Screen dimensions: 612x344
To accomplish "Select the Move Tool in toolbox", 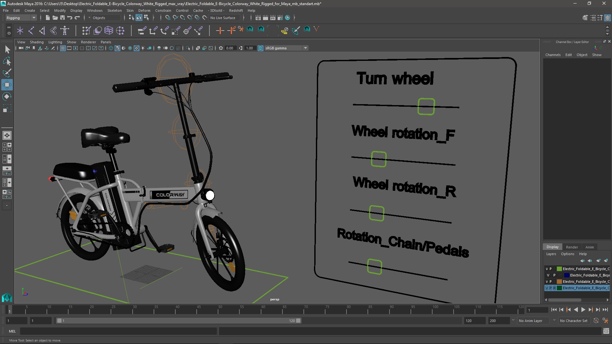I will point(7,85).
